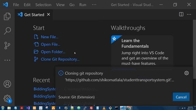Open command prompt from taskbar

coord(116,108)
